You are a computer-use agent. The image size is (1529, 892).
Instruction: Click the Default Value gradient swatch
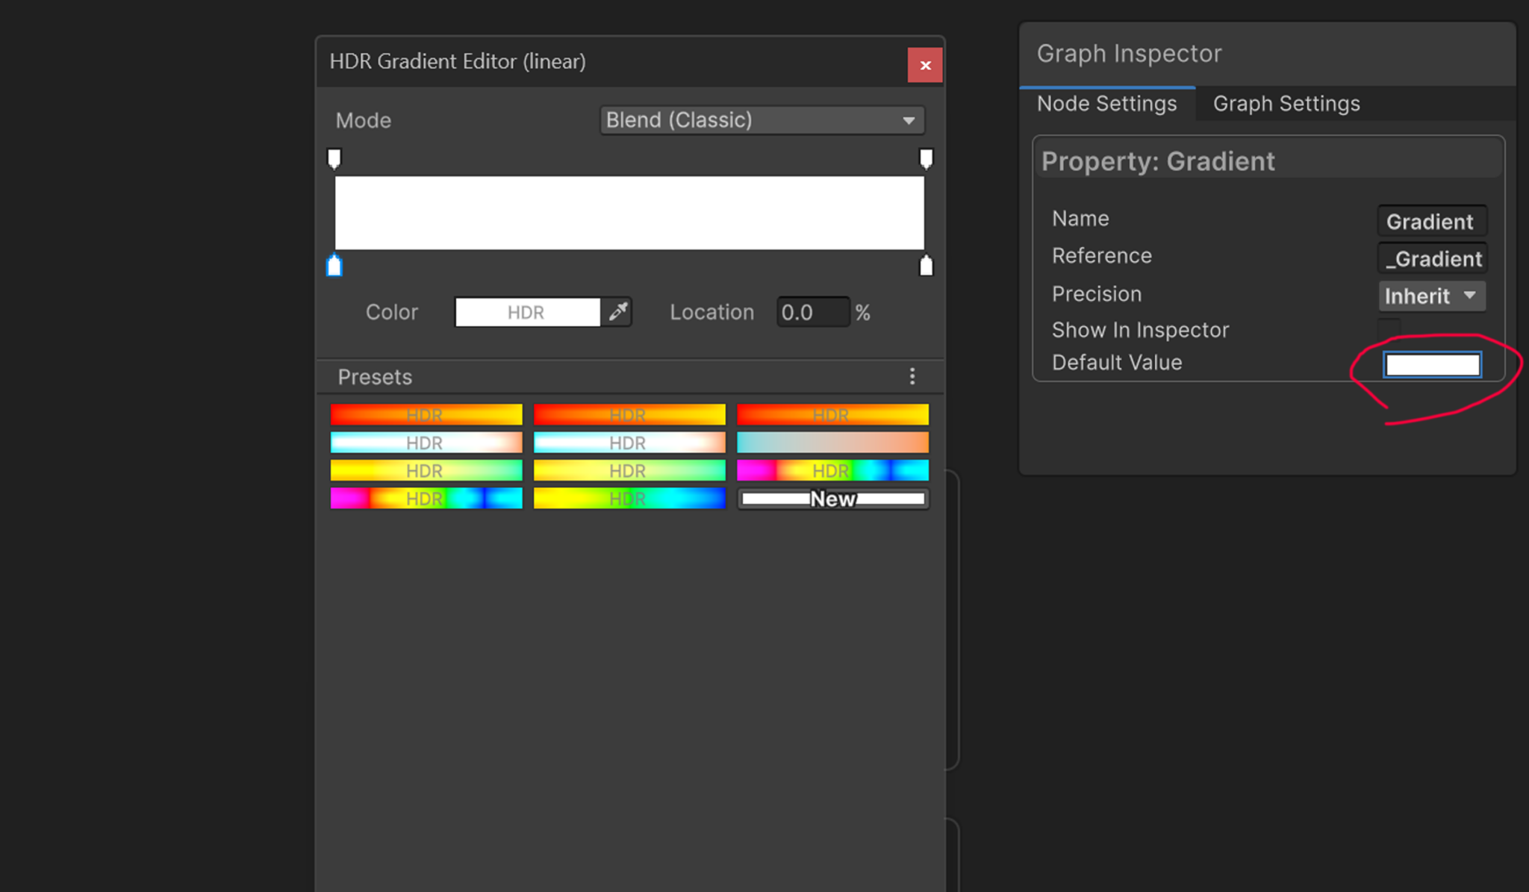coord(1432,365)
